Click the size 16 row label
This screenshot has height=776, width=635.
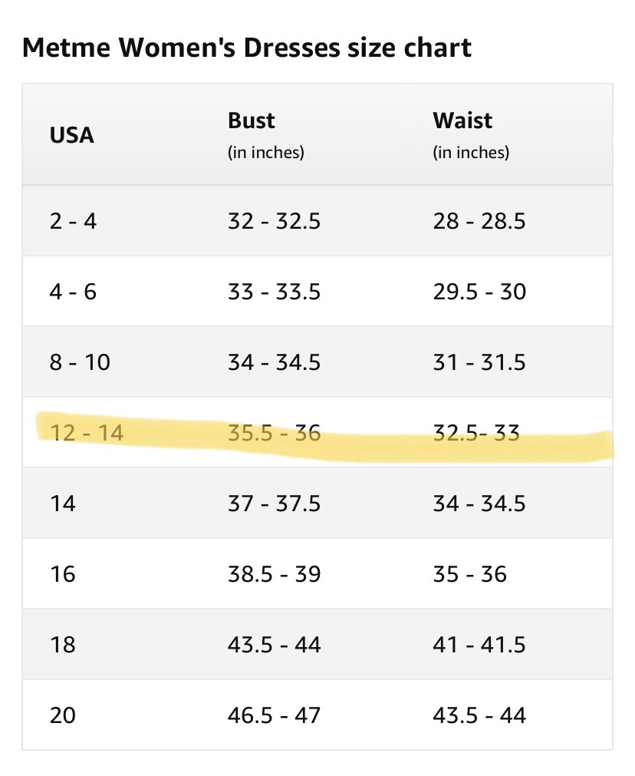63,574
